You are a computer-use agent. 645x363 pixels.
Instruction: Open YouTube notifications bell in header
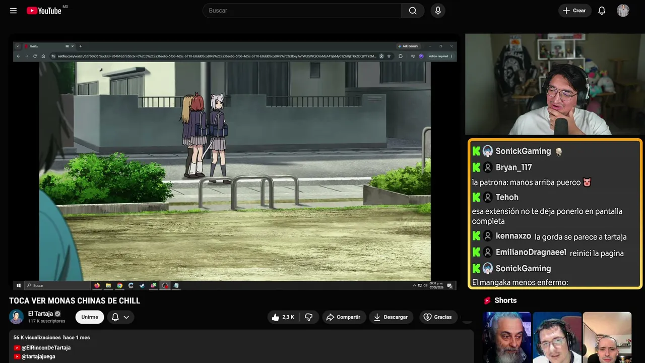click(x=602, y=11)
